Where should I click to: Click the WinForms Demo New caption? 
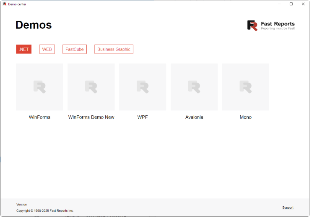point(91,117)
